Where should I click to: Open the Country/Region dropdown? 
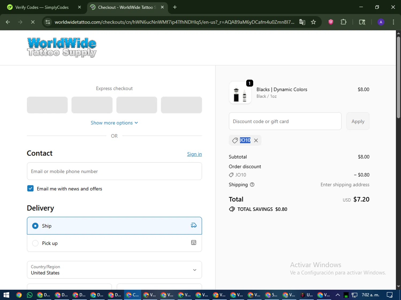click(114, 270)
